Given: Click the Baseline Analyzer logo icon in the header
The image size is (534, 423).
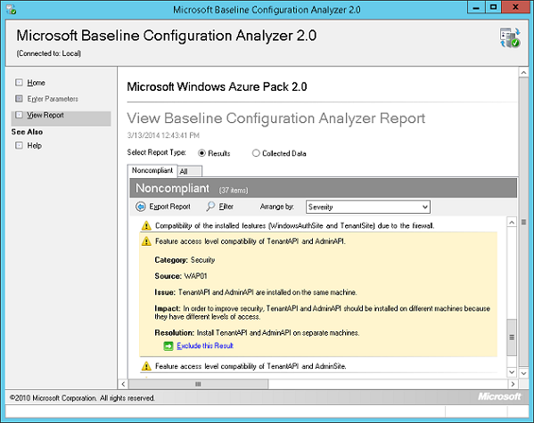Looking at the screenshot, I should [510, 37].
